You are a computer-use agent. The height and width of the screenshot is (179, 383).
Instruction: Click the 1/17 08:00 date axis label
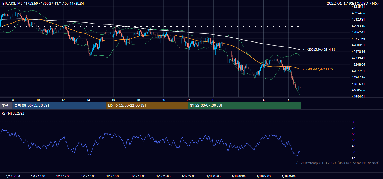tap(13, 176)
